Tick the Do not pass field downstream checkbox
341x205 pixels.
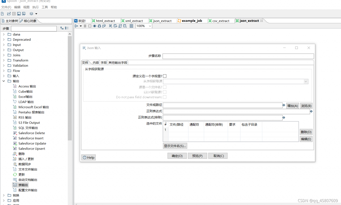click(x=165, y=97)
